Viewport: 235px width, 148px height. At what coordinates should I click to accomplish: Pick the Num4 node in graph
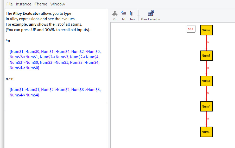(x=206, y=106)
